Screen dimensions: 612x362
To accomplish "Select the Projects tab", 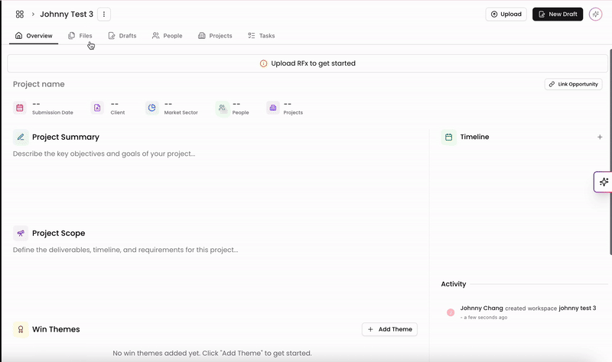I will tap(215, 35).
